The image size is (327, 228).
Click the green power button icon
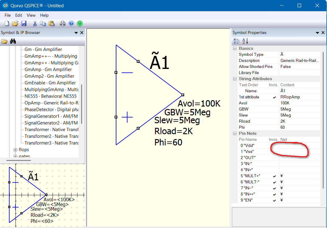(x=80, y=24)
